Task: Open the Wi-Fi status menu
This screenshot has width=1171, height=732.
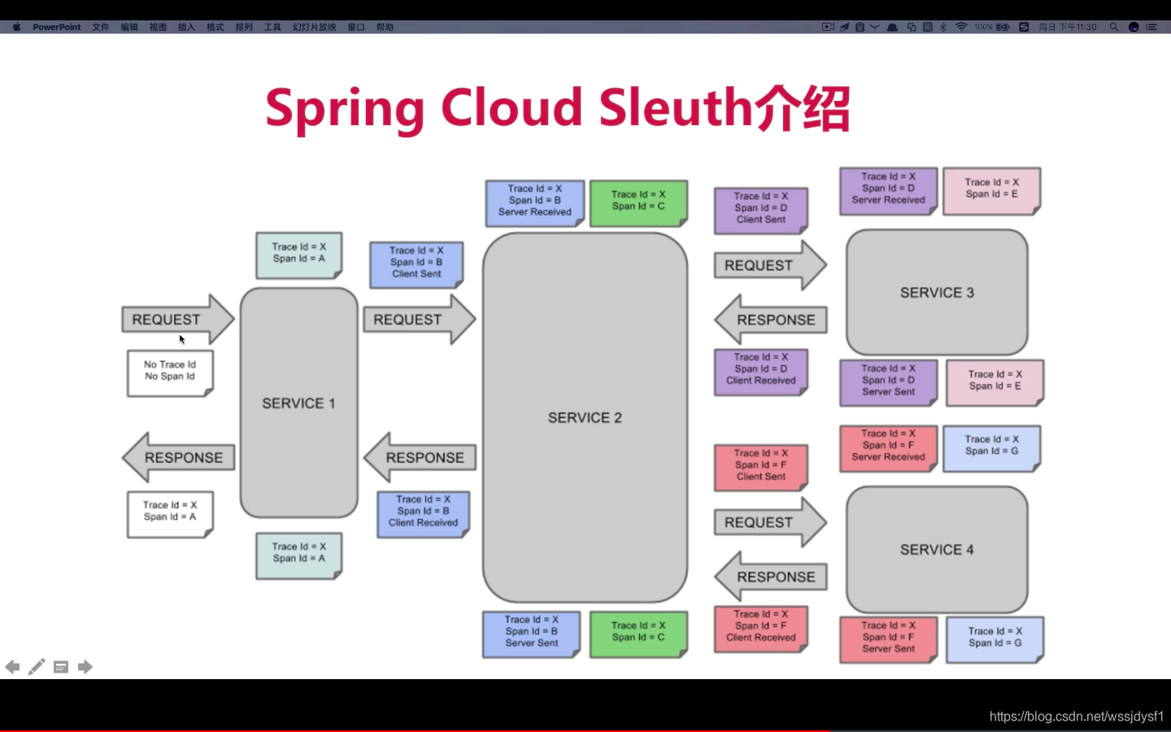Action: point(961,27)
